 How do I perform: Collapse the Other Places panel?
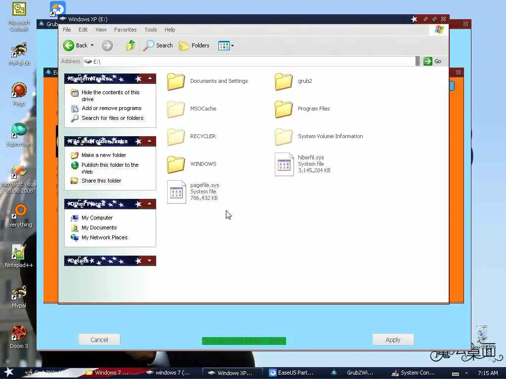[x=150, y=204]
